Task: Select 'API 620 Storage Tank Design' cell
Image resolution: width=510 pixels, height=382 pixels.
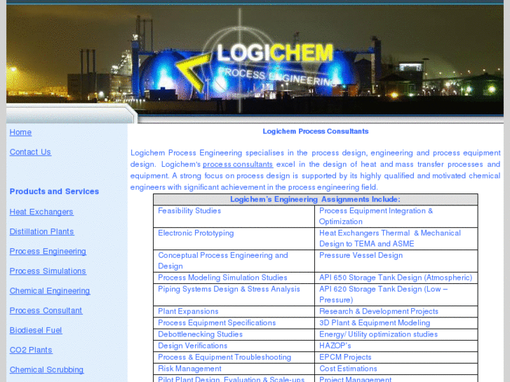Action: (x=396, y=294)
